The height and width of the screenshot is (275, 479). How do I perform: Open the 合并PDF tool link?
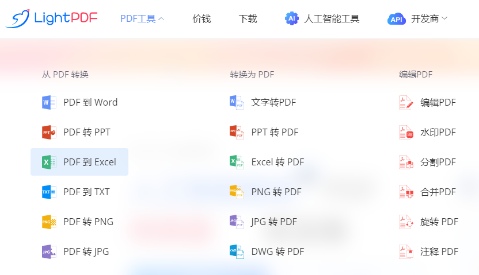pyautogui.click(x=438, y=192)
